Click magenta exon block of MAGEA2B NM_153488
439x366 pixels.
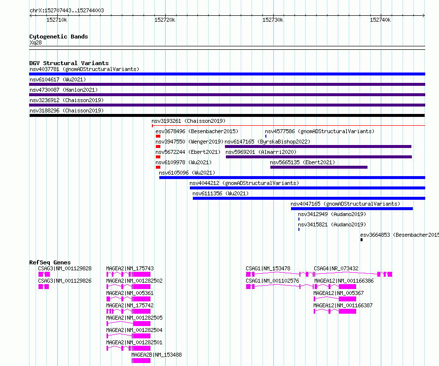click(142, 361)
